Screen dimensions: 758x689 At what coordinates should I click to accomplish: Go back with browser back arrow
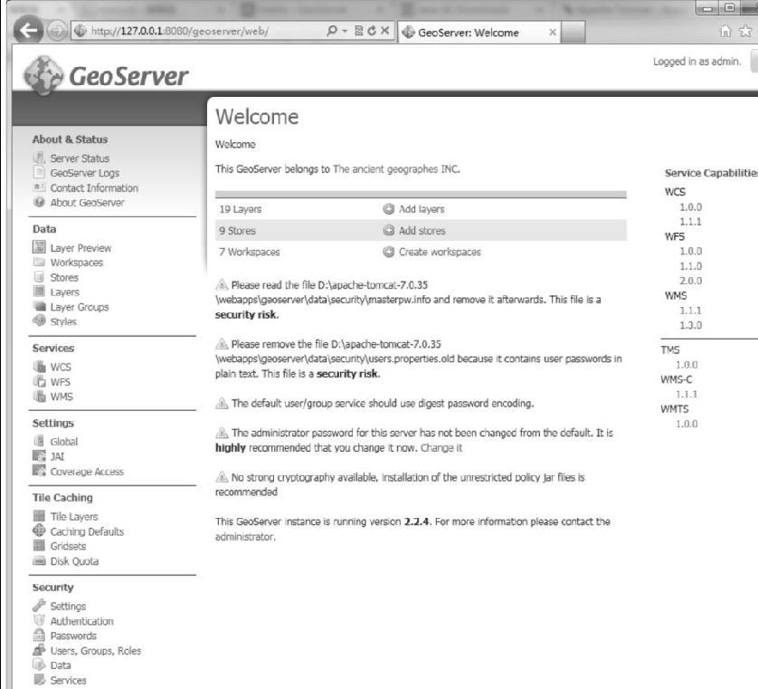click(x=28, y=31)
